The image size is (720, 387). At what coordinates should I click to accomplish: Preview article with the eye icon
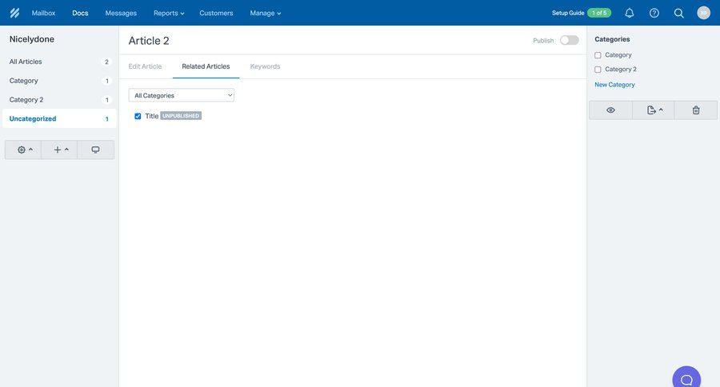(x=610, y=110)
